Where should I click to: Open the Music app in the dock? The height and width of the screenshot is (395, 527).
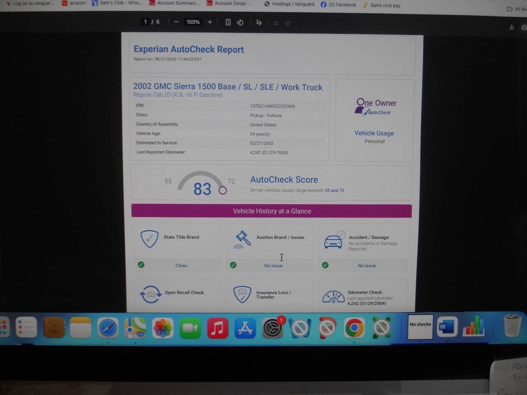pos(217,328)
